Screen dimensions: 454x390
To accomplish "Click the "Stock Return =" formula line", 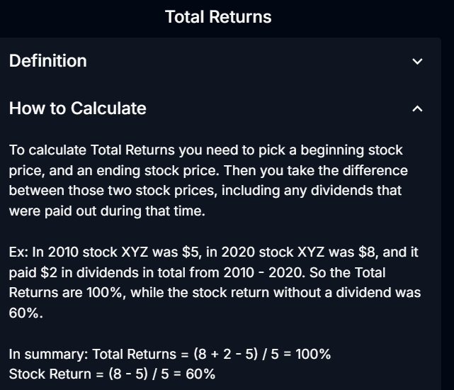I will [112, 374].
